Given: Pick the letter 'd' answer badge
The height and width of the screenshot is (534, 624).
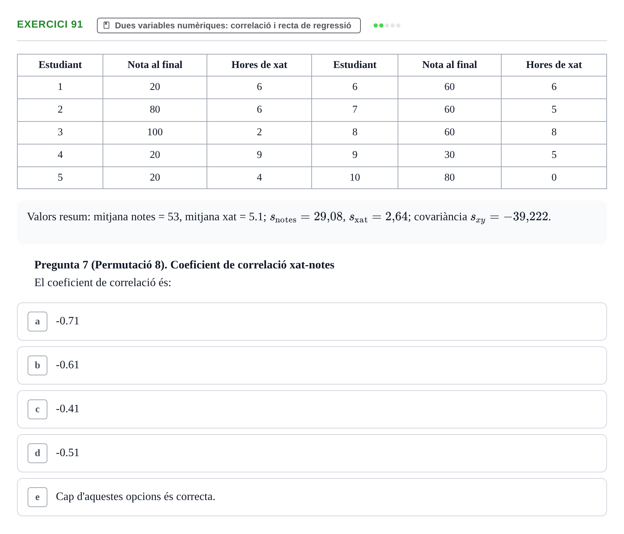Looking at the screenshot, I should (x=37, y=453).
